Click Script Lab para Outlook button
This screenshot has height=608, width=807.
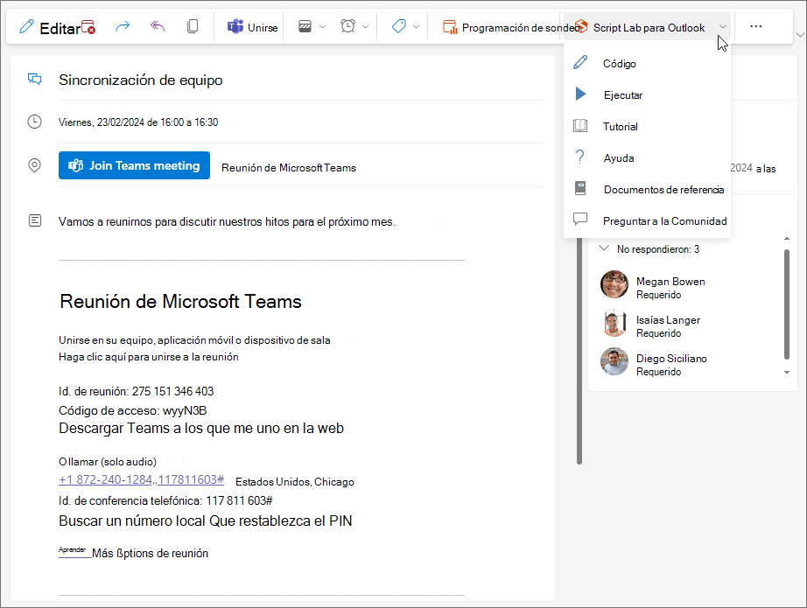[640, 27]
